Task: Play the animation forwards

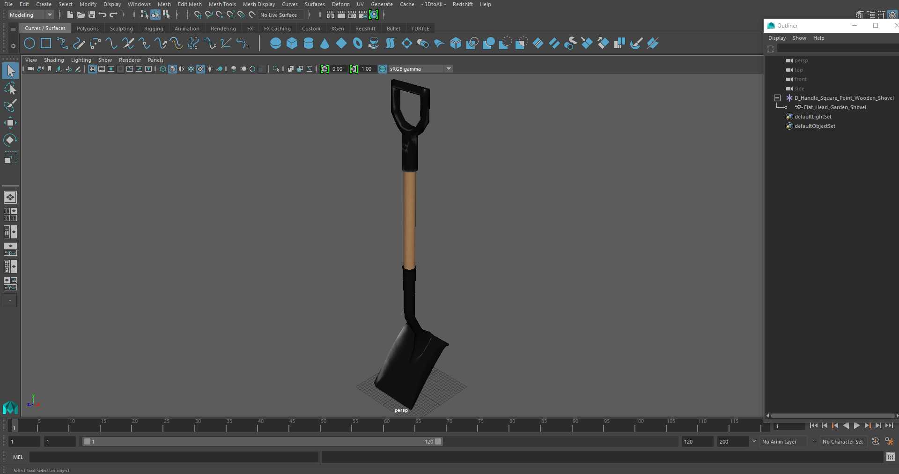Action: [x=856, y=426]
